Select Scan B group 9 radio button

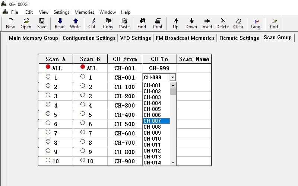82,151
